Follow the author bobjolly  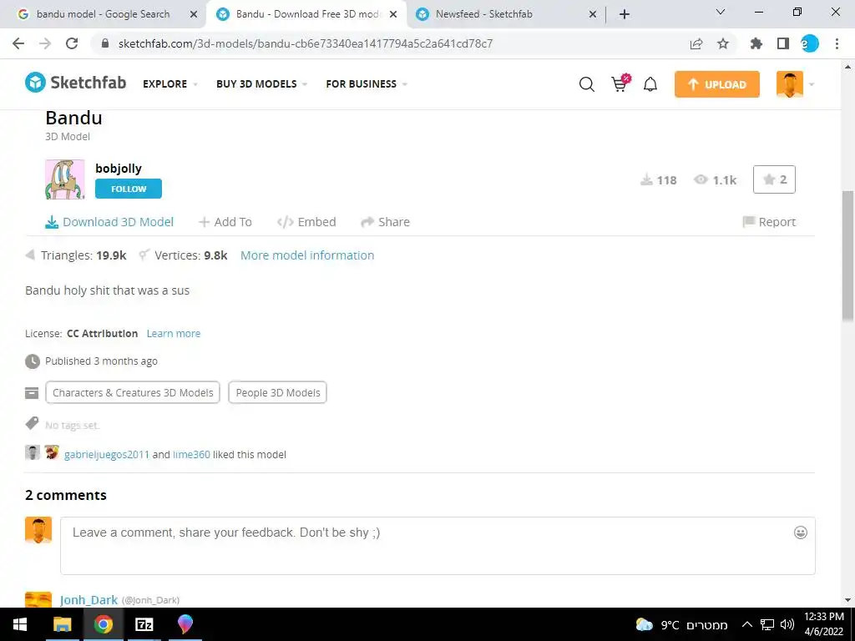coord(128,189)
